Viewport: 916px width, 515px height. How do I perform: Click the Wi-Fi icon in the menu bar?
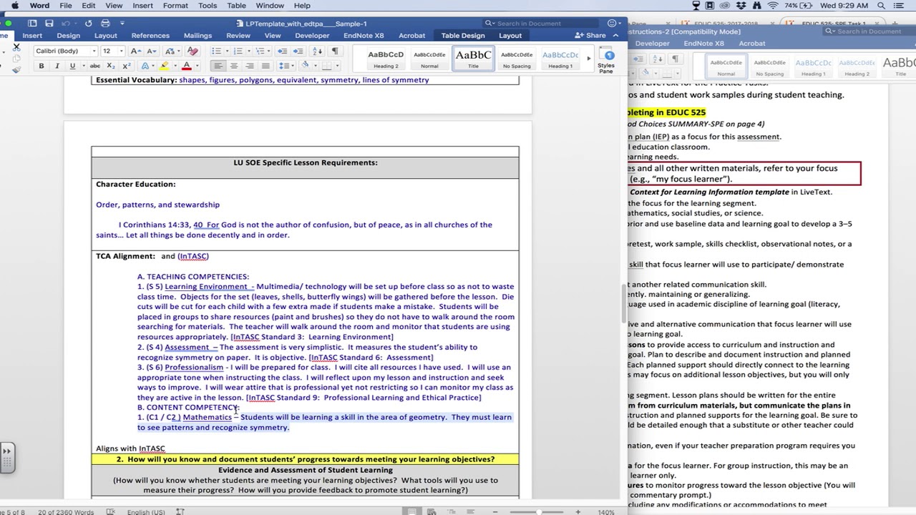tap(771, 6)
